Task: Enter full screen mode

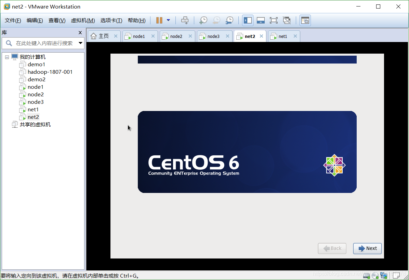Action: coord(274,20)
